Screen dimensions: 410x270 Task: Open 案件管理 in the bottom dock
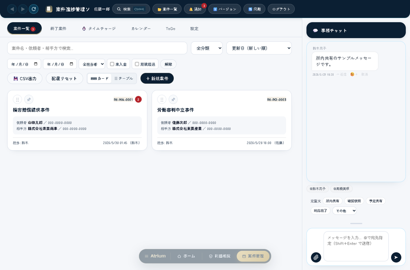point(253,256)
